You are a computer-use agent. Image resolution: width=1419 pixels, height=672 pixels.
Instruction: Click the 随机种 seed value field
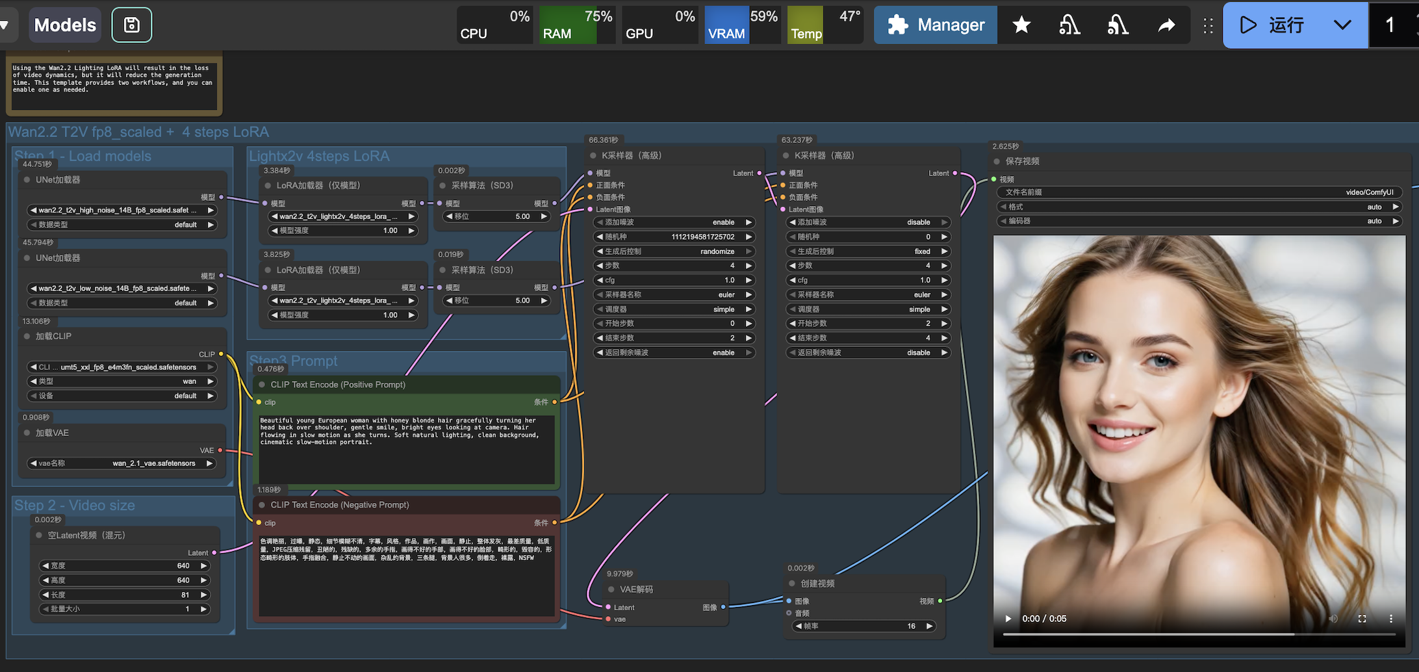pyautogui.click(x=674, y=237)
